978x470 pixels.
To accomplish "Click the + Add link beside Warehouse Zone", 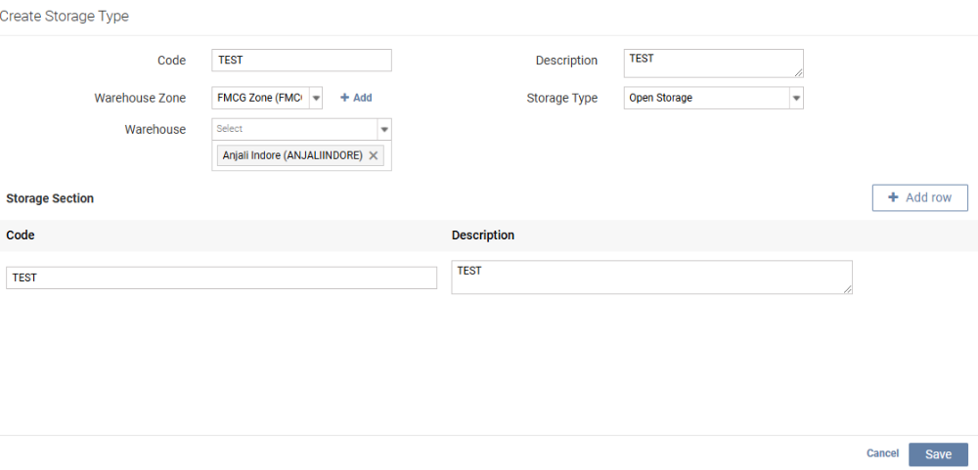I will [x=356, y=98].
